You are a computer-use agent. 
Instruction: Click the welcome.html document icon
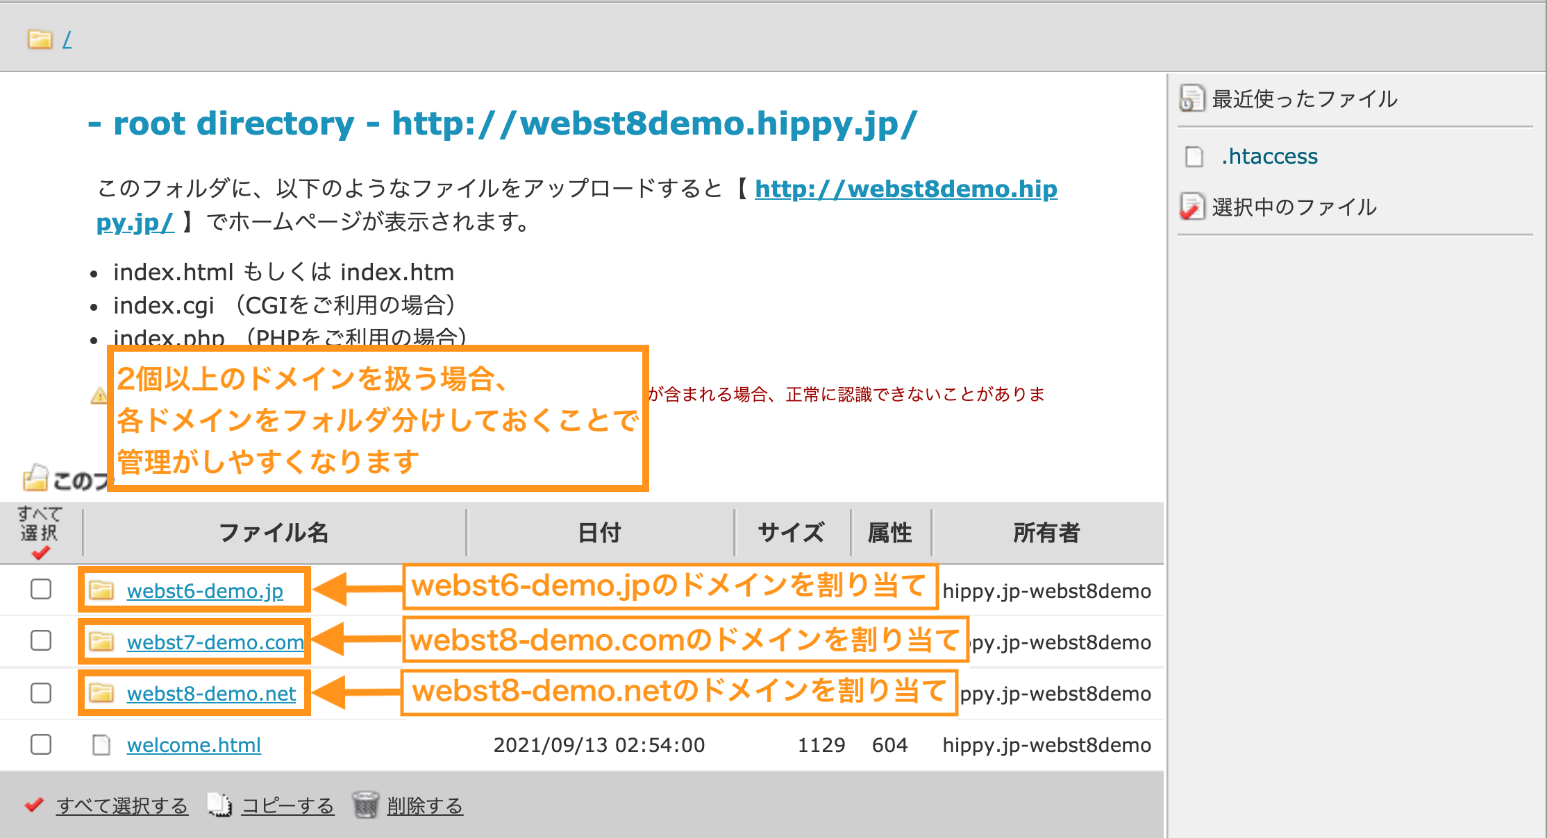coord(101,745)
